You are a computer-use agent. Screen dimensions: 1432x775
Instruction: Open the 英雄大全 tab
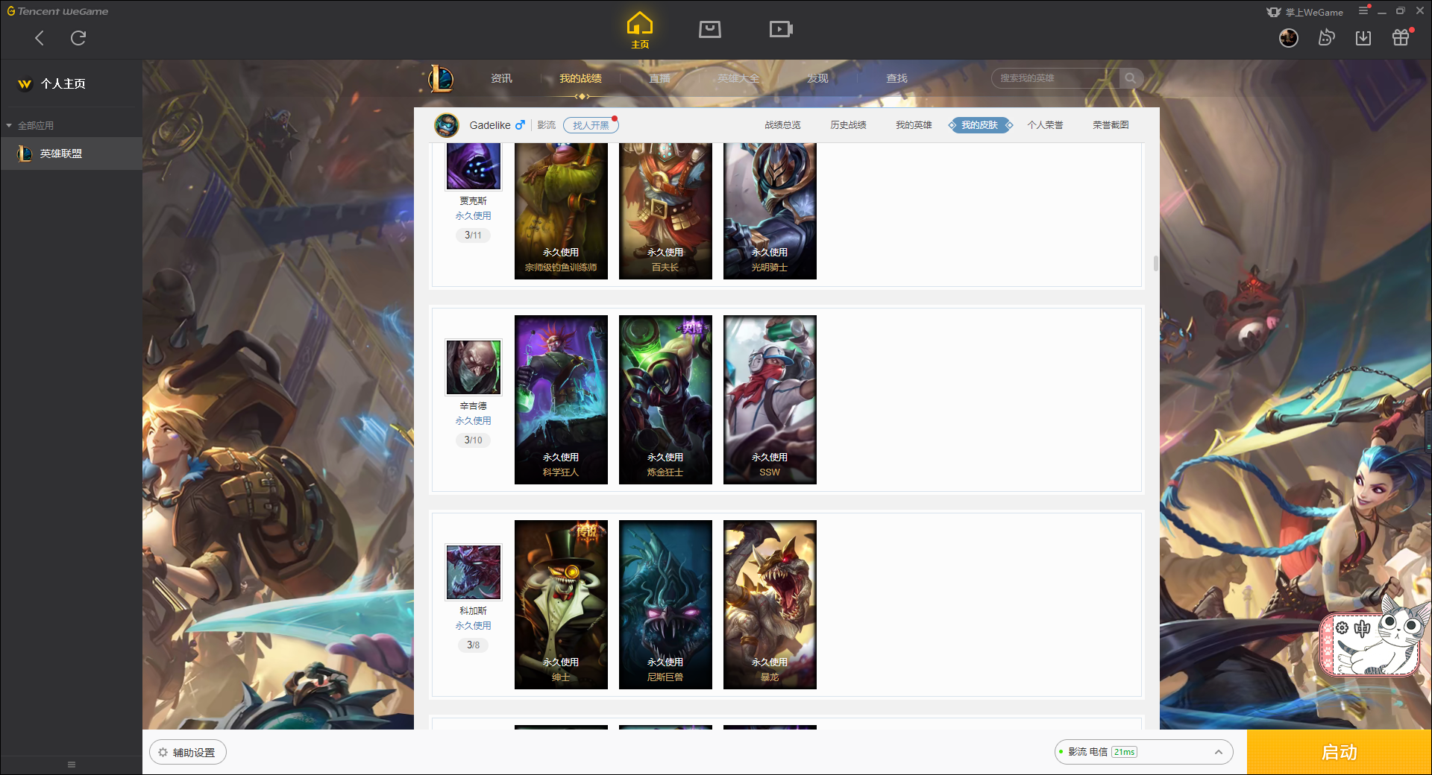coord(738,78)
